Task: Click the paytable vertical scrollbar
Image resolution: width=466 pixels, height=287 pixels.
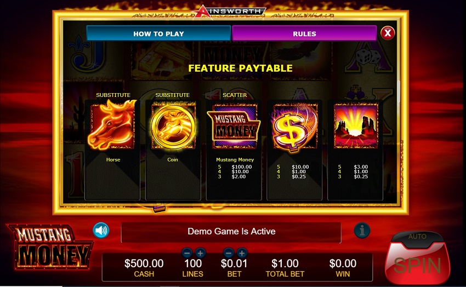Action: pos(399,91)
